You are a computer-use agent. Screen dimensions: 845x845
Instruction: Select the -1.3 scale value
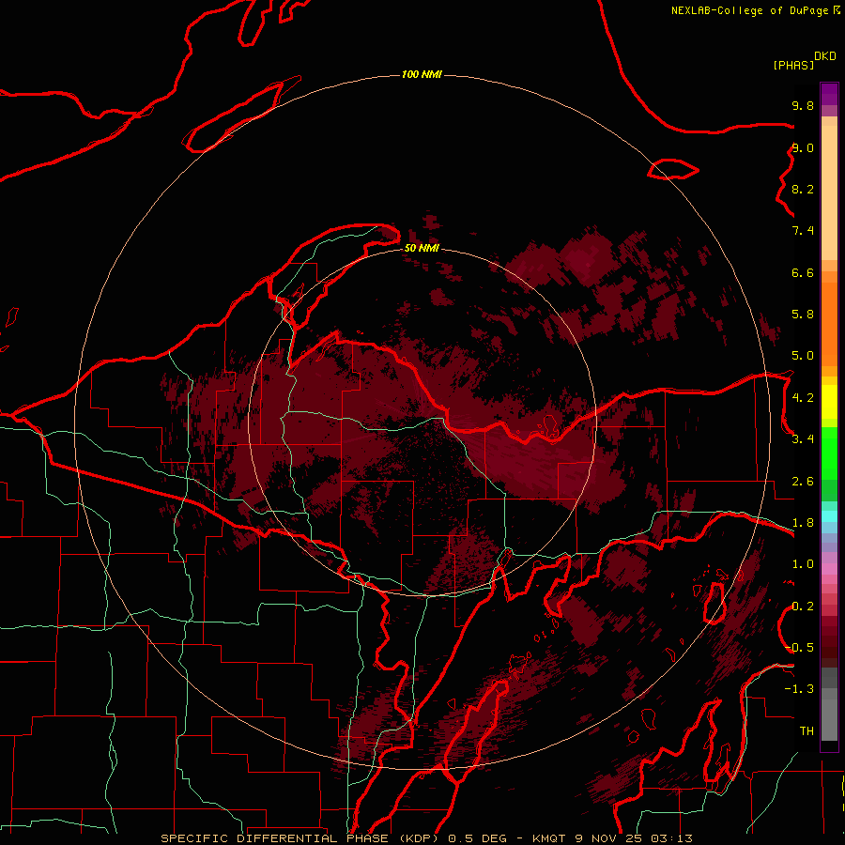tap(799, 689)
